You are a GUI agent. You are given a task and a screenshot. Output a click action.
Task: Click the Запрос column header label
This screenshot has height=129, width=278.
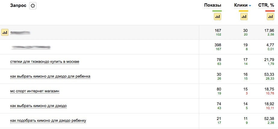click(x=18, y=5)
